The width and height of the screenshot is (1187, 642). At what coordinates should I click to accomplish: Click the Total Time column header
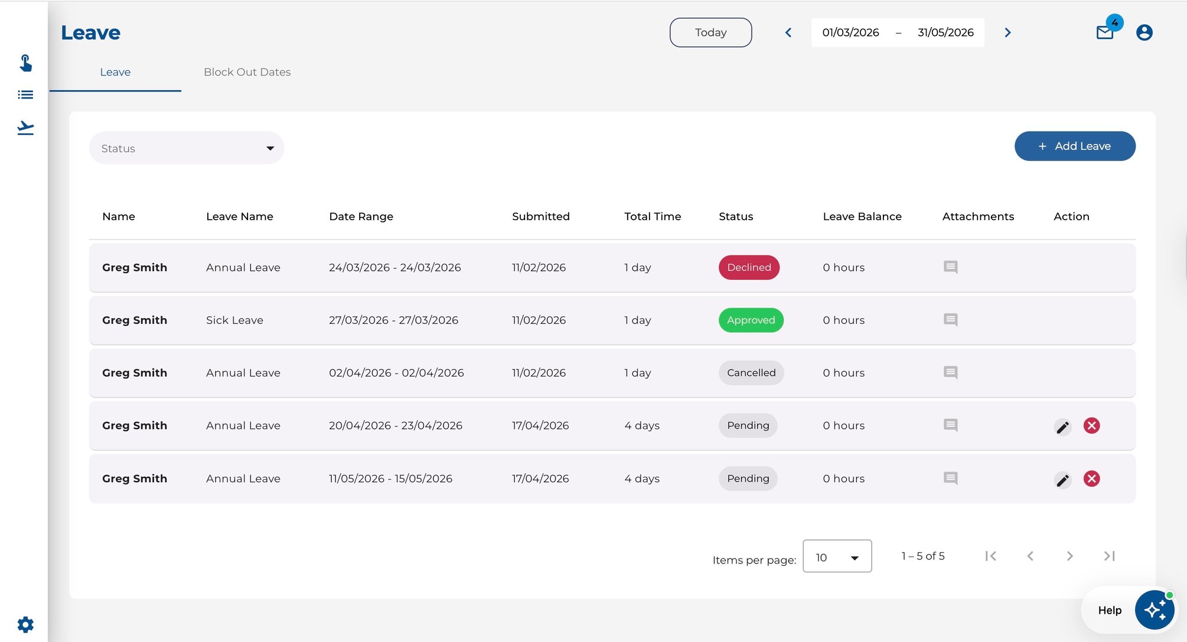click(653, 217)
